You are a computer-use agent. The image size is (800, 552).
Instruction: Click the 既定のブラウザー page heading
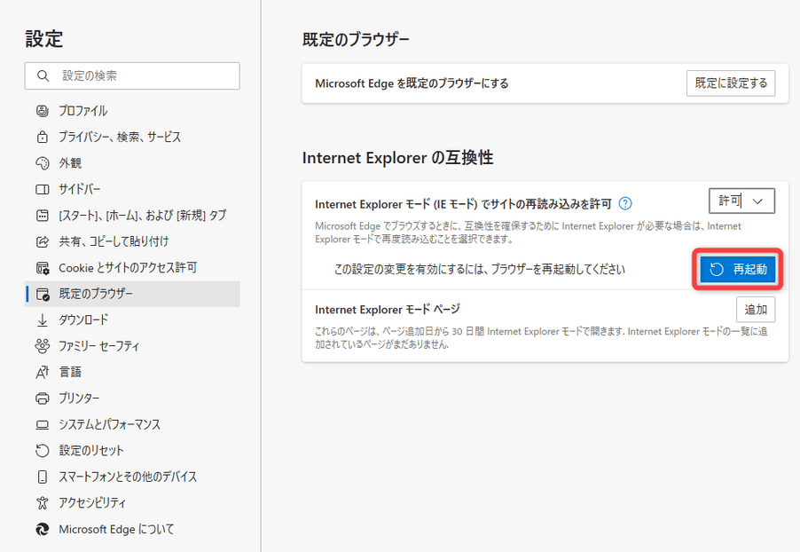coord(356,39)
